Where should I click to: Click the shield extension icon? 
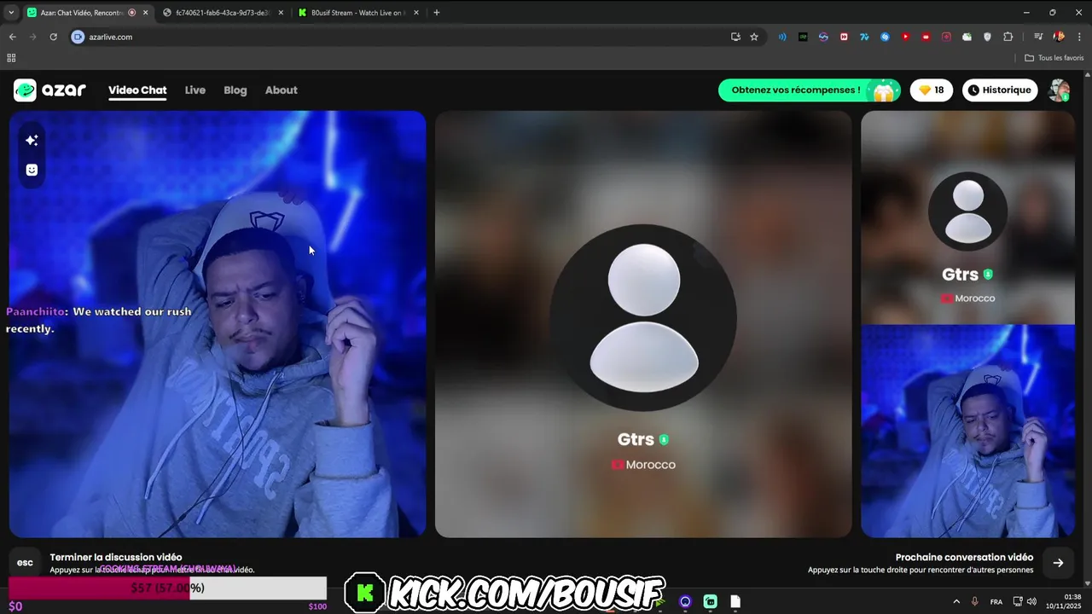click(988, 37)
